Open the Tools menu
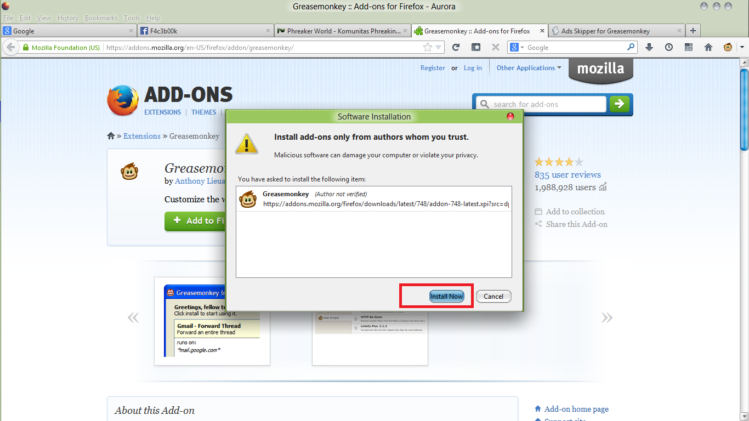 [132, 18]
